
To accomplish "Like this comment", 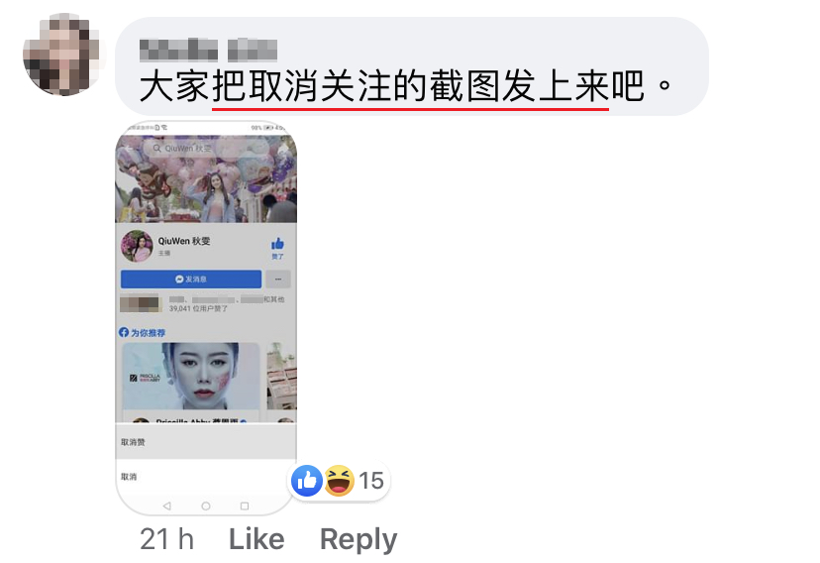I will pos(256,539).
